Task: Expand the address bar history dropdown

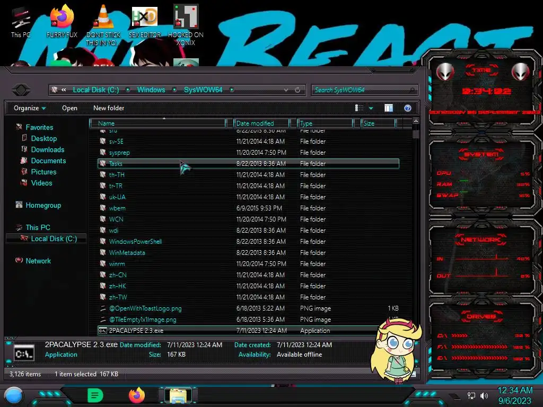Action: click(286, 90)
